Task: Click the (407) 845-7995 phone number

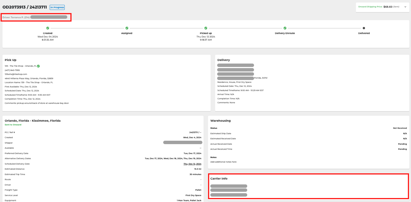Action: point(12,70)
